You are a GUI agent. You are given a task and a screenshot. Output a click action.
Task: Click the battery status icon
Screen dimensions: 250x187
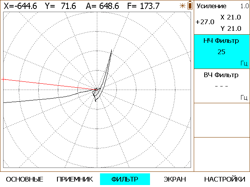pyautogui.click(x=190, y=5)
